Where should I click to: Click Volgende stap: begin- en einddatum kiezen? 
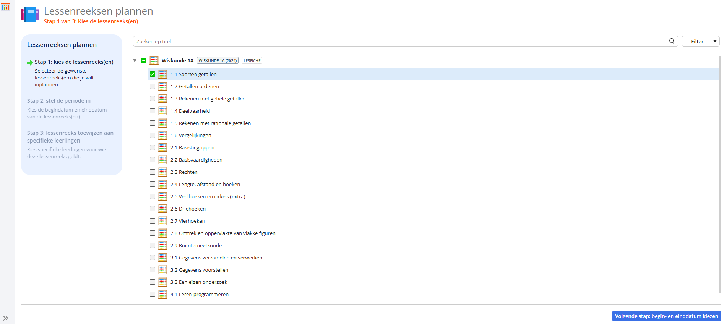[x=666, y=316]
